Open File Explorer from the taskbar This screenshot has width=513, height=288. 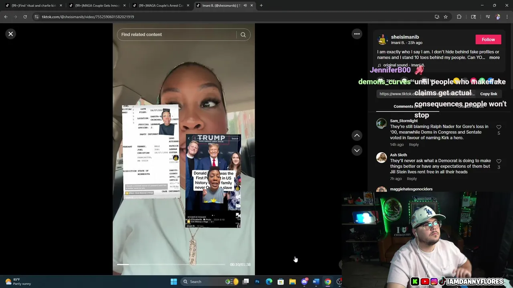293,282
